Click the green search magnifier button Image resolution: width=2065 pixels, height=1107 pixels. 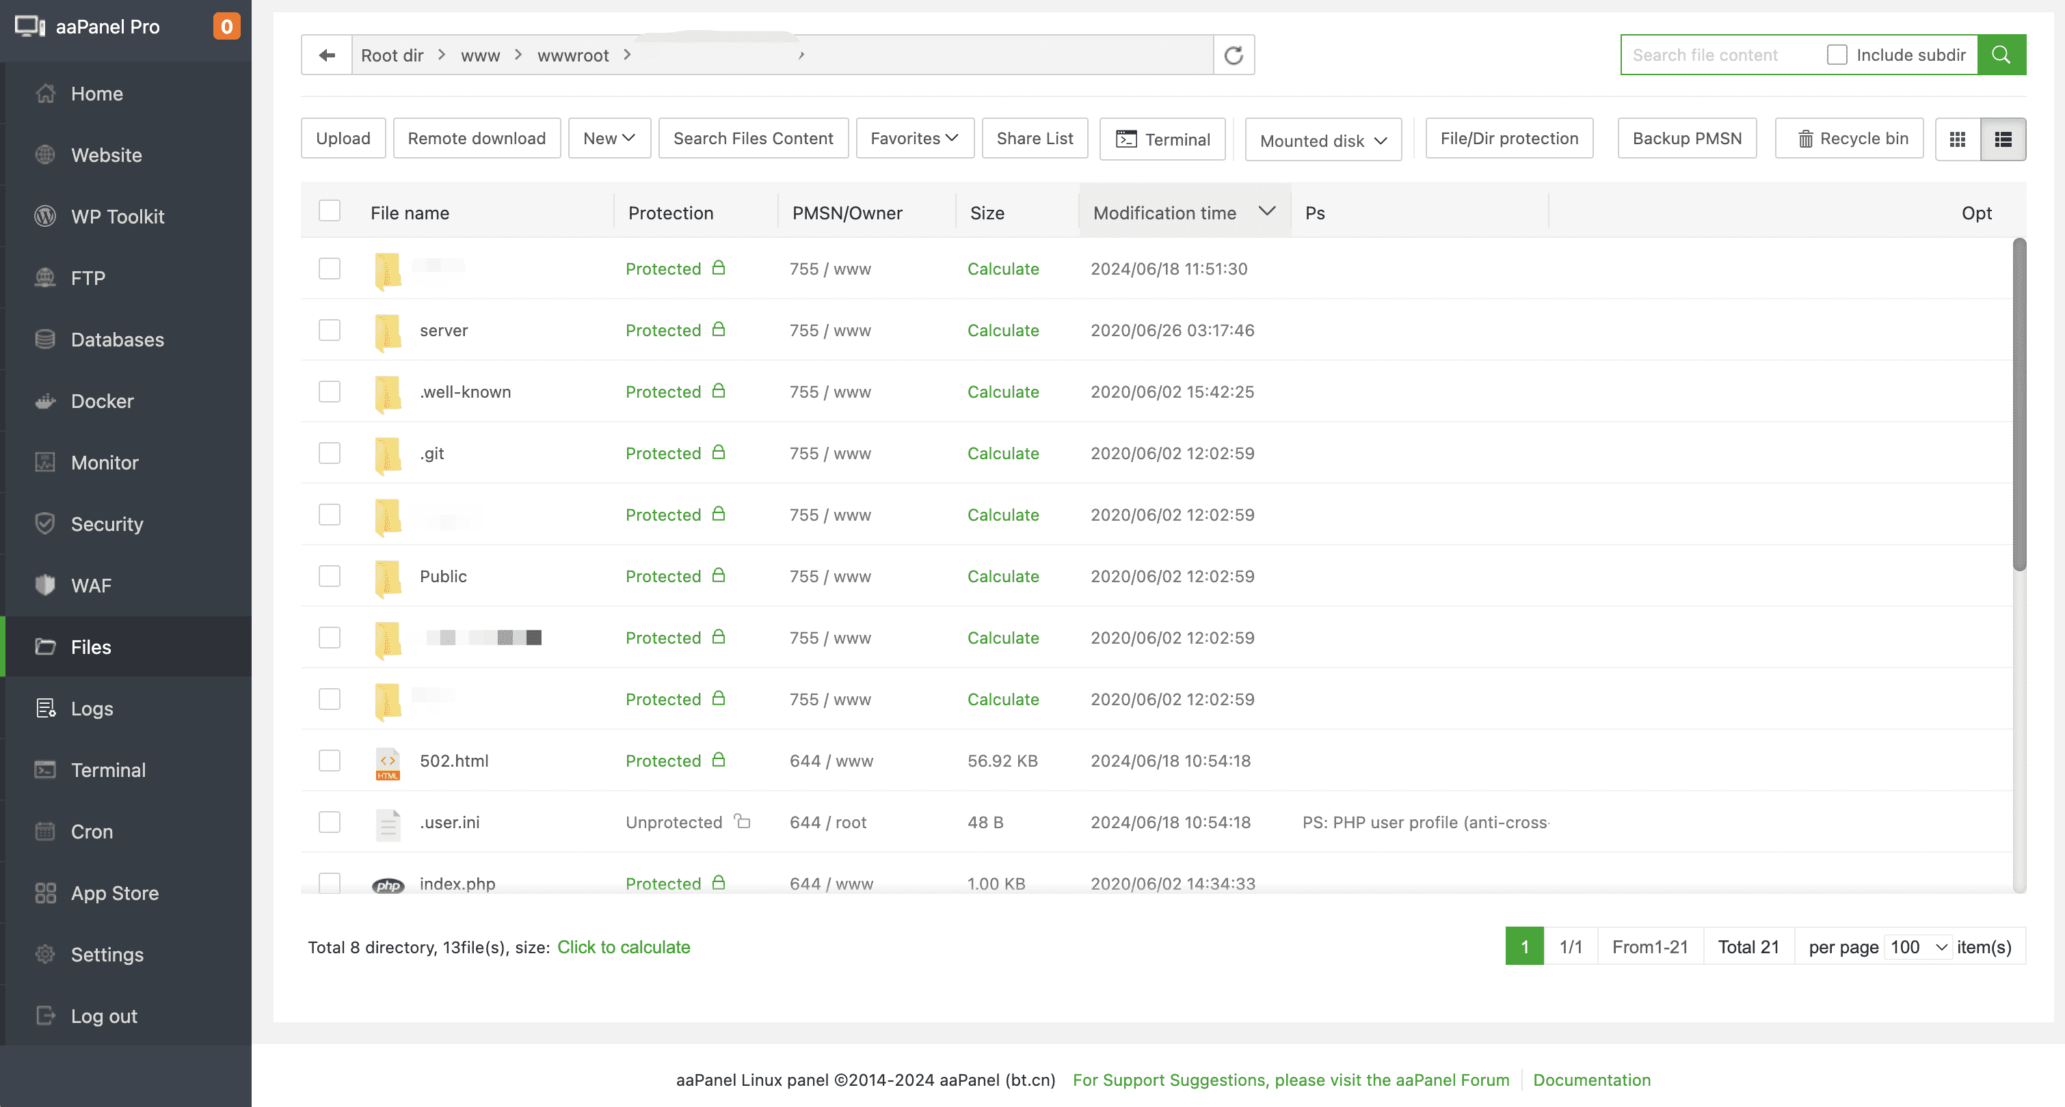tap(2001, 55)
